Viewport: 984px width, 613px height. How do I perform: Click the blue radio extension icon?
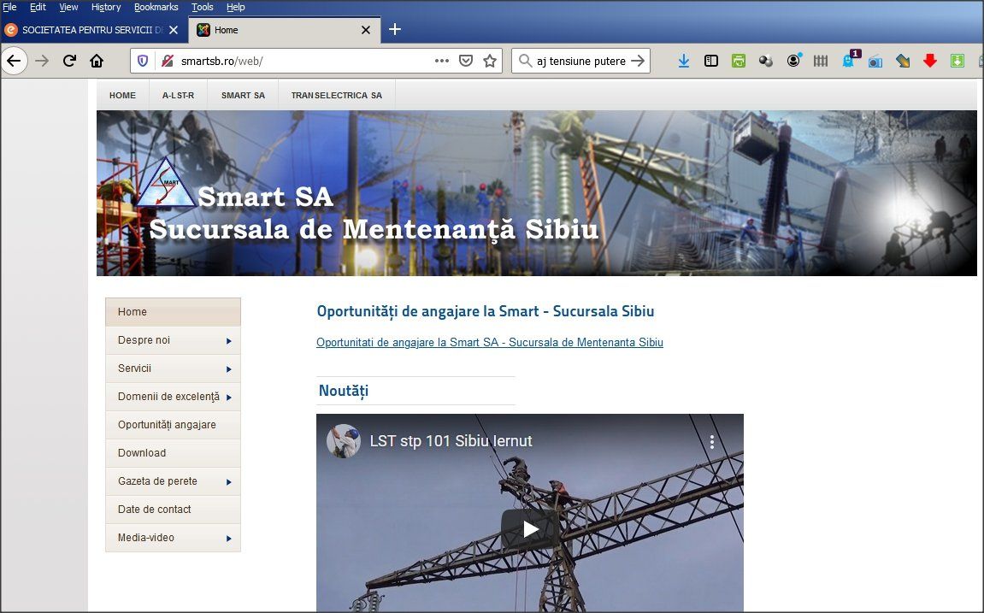click(875, 61)
